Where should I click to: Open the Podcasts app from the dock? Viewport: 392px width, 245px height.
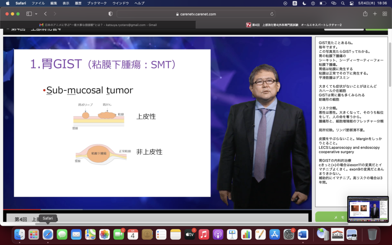218,234
